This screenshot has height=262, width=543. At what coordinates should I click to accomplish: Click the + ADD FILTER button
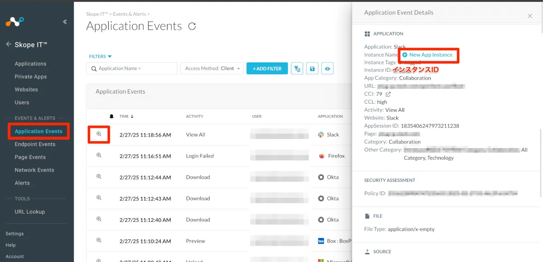[x=267, y=68]
